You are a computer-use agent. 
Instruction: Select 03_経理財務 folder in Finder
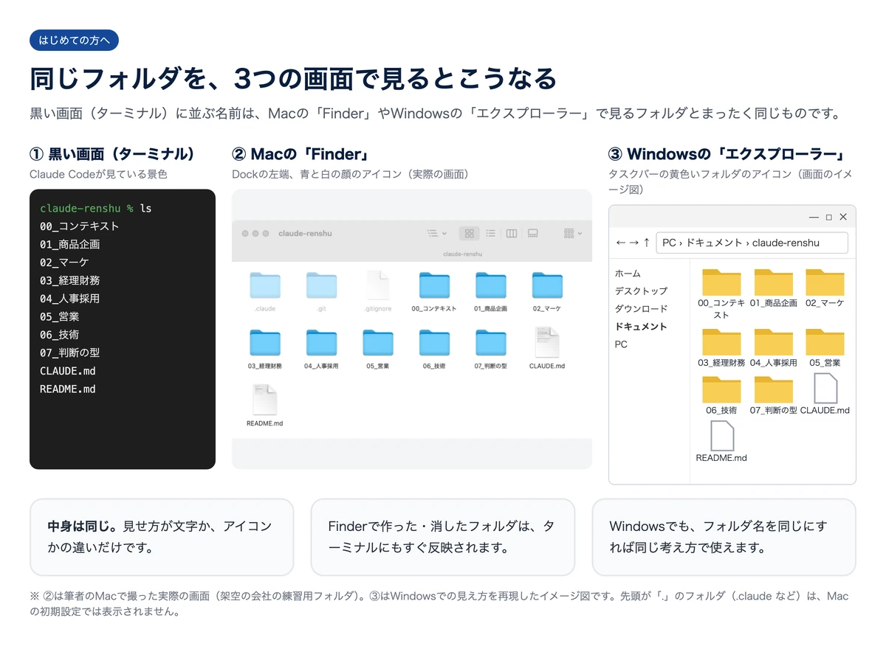(x=265, y=349)
